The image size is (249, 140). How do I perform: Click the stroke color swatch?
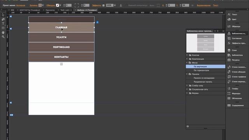click(58, 5)
